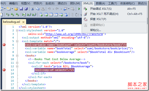
Task: Collapse the books element on line 9
Action: pos(17,56)
